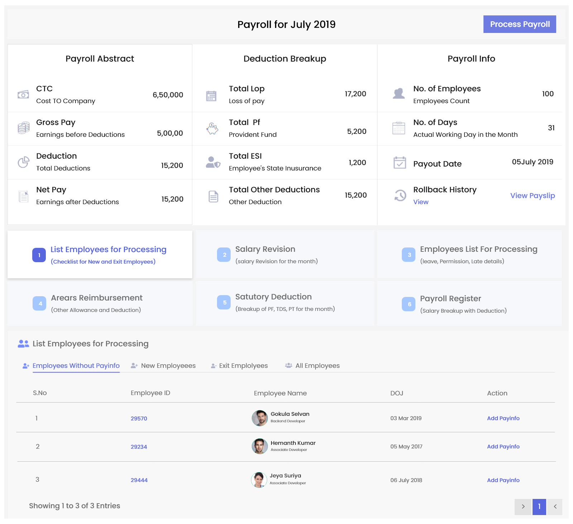Click the right-chevron pagination button
Screen dimensions: 573x524
pyautogui.click(x=523, y=507)
